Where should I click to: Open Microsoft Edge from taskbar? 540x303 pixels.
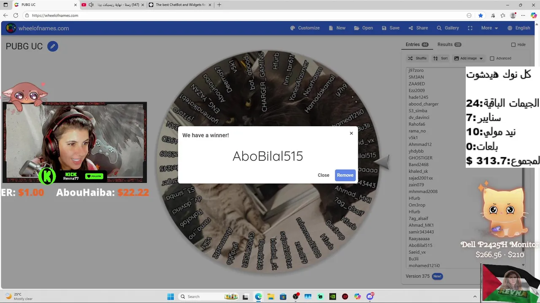(258, 297)
